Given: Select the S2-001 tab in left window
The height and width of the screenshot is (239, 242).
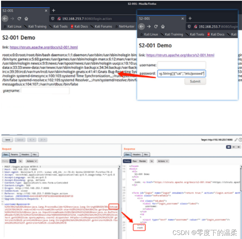Looking at the screenshot, I should click(x=25, y=11).
